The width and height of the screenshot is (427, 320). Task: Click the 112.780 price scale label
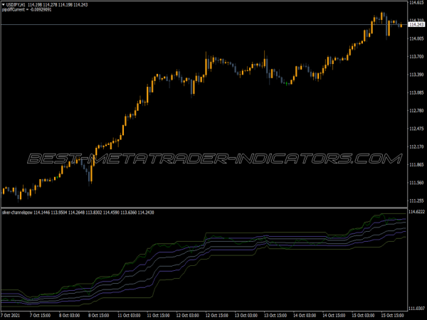(x=416, y=111)
